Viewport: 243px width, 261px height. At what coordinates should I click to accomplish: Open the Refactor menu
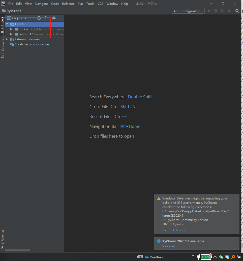68,4
